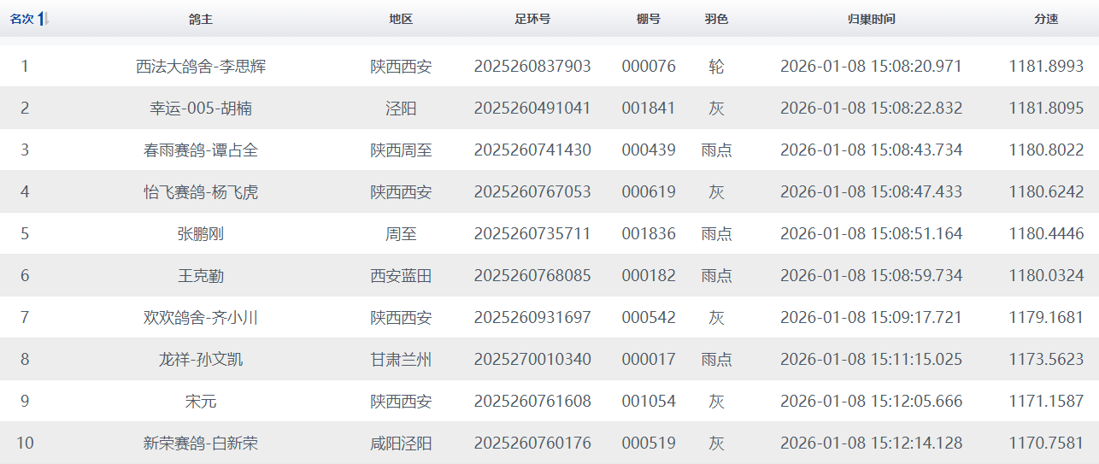The image size is (1099, 464).
Task: Click speed value 1181.8993
Action: tap(1046, 66)
